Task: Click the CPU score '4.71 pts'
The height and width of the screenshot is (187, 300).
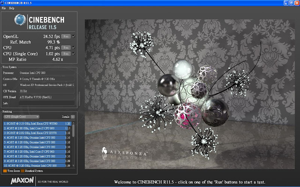Action: pos(52,47)
